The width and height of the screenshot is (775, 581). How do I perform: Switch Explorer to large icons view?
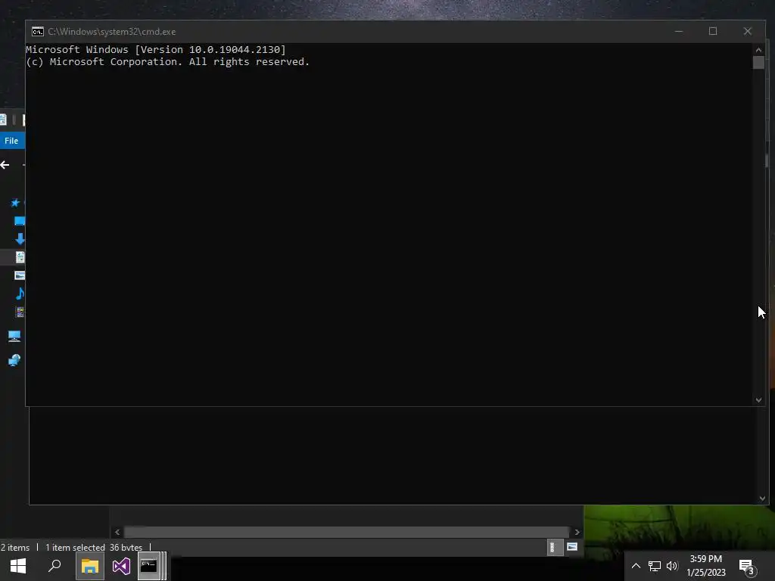(572, 546)
